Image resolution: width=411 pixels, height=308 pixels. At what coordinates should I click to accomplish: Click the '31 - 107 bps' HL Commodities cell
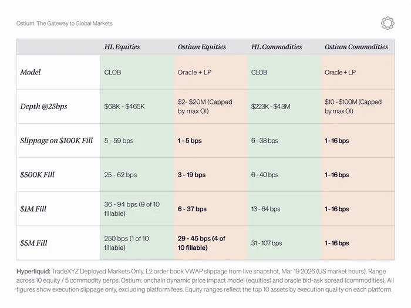267,243
